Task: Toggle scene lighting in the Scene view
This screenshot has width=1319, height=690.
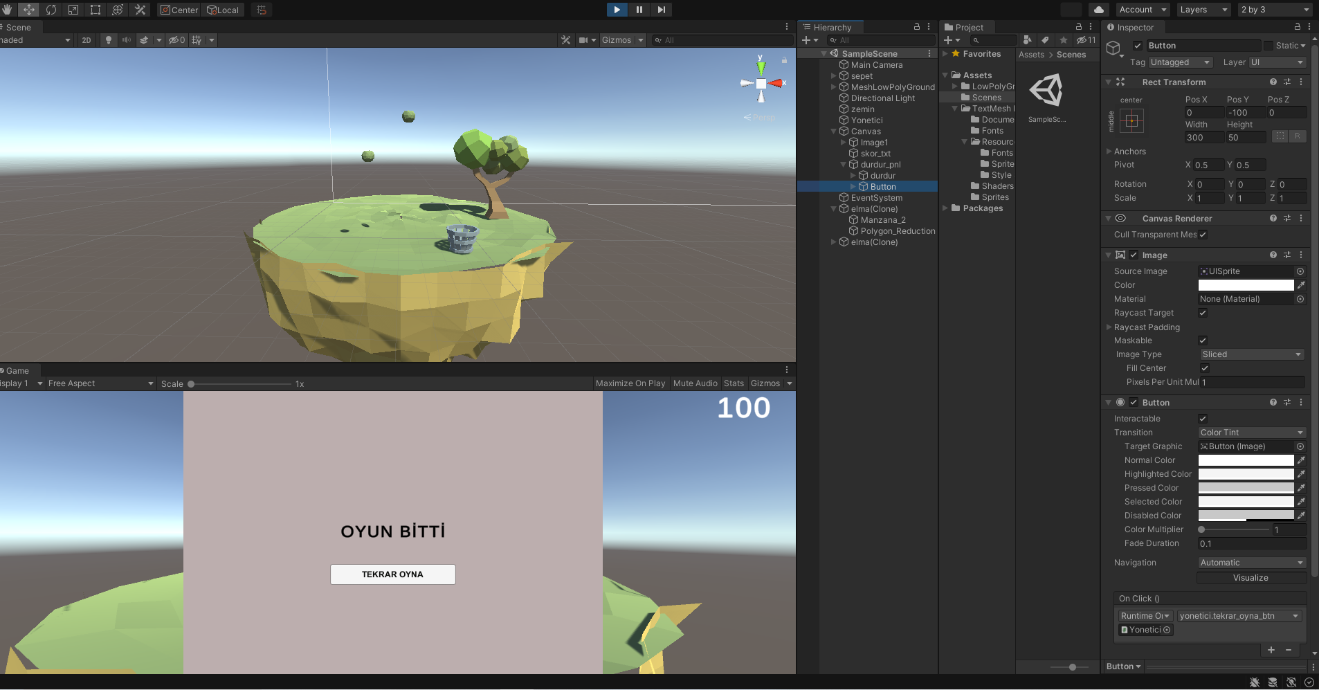Action: click(x=108, y=39)
